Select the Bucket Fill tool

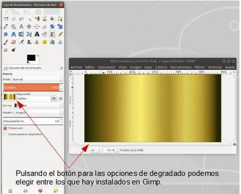click(x=45, y=34)
